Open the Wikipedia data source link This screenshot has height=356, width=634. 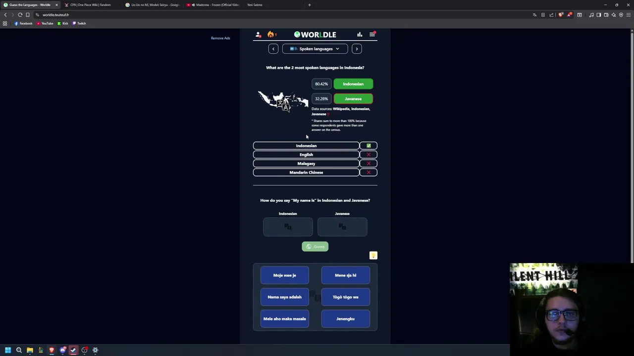pos(341,109)
